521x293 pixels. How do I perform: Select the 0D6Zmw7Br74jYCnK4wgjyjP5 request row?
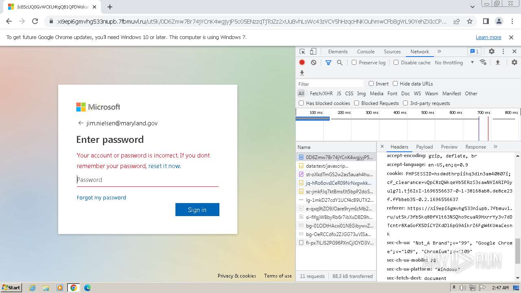[336, 157]
